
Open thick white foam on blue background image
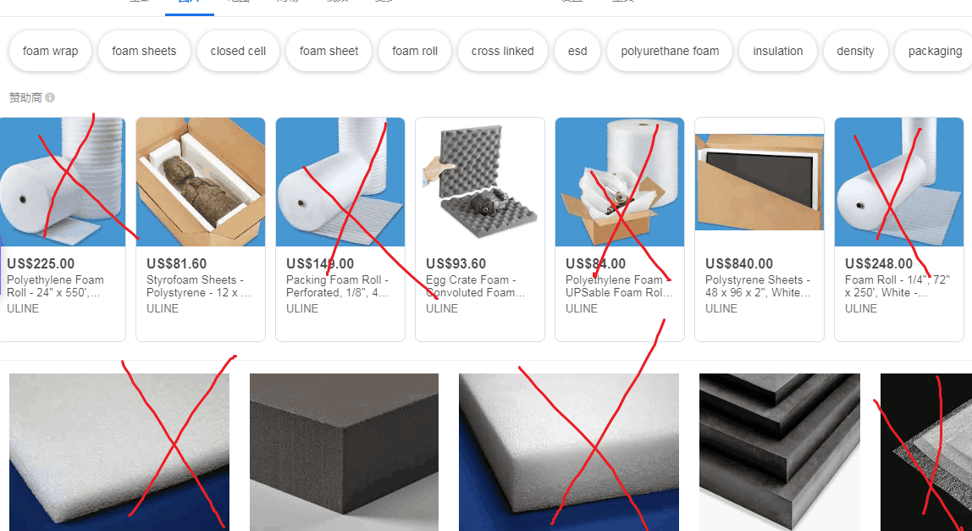click(568, 451)
